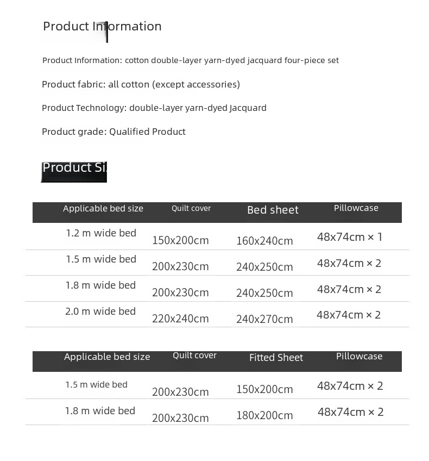Click the "48x74cm × 1" pillowcase cell
This screenshot has height=461, width=429.
pyautogui.click(x=350, y=237)
